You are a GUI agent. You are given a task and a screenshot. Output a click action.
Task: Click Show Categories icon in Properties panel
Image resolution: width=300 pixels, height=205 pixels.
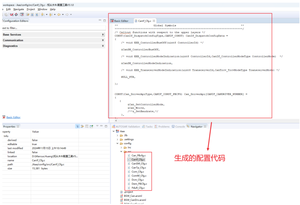[78, 126]
